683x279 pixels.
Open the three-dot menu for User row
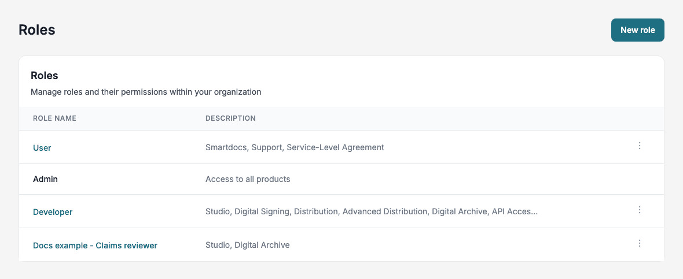point(640,146)
